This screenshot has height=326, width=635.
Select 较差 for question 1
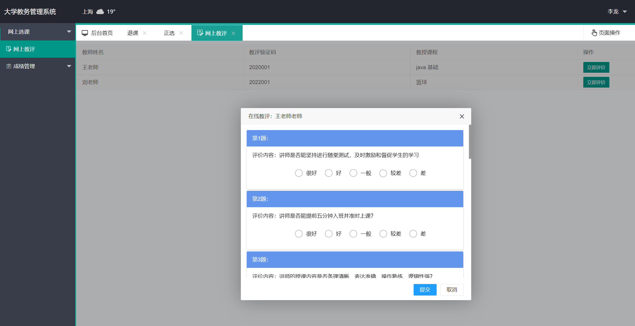point(383,173)
